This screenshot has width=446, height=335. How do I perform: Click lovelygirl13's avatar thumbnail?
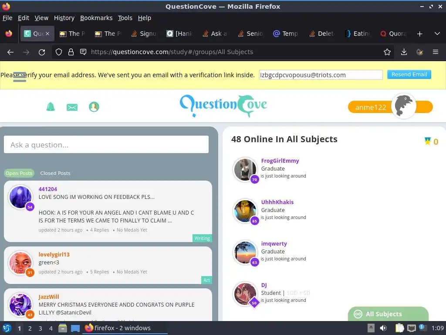tap(20, 263)
